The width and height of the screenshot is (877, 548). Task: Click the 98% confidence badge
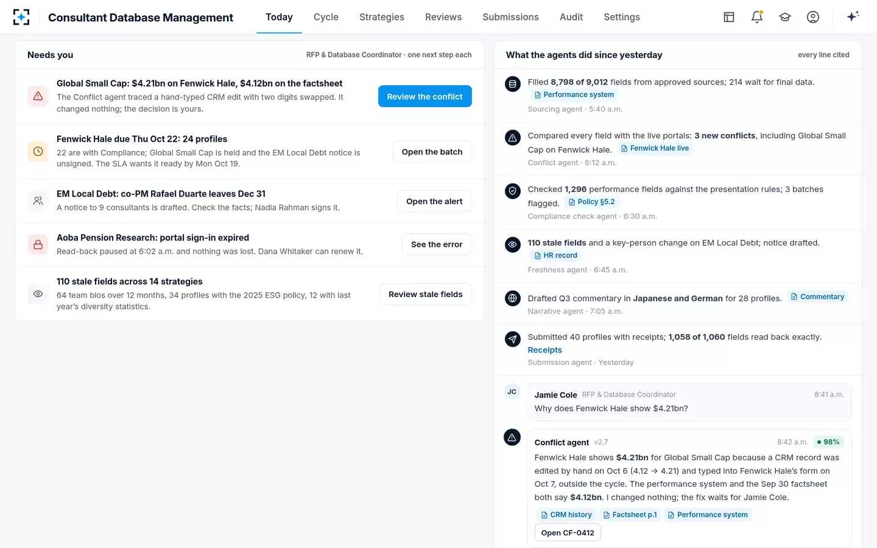(x=828, y=442)
